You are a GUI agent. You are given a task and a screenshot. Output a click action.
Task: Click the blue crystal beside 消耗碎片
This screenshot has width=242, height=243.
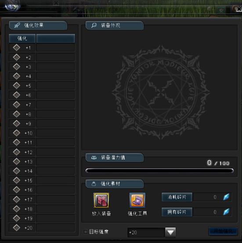tap(226, 197)
